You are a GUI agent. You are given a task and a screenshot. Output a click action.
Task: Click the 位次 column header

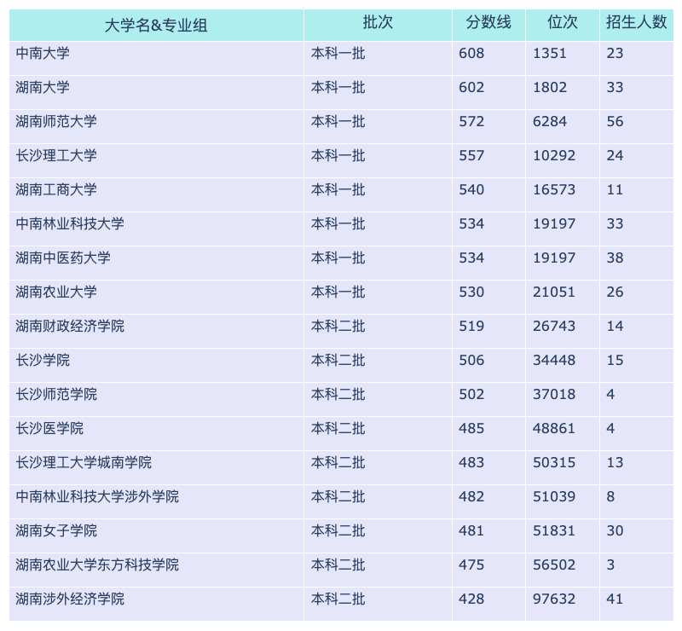563,26
